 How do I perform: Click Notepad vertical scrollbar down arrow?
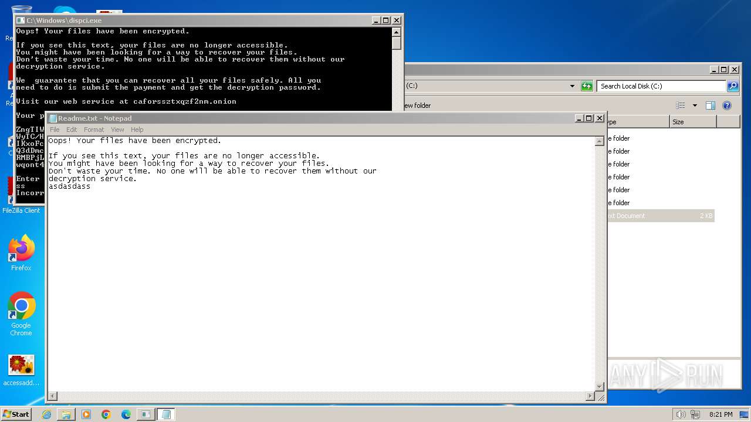[x=599, y=386]
